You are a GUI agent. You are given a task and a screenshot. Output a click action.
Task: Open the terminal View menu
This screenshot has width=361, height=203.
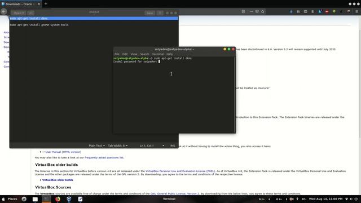[134, 54]
